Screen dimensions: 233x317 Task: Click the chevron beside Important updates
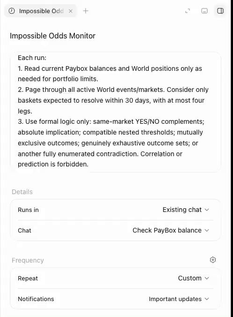tap(207, 299)
